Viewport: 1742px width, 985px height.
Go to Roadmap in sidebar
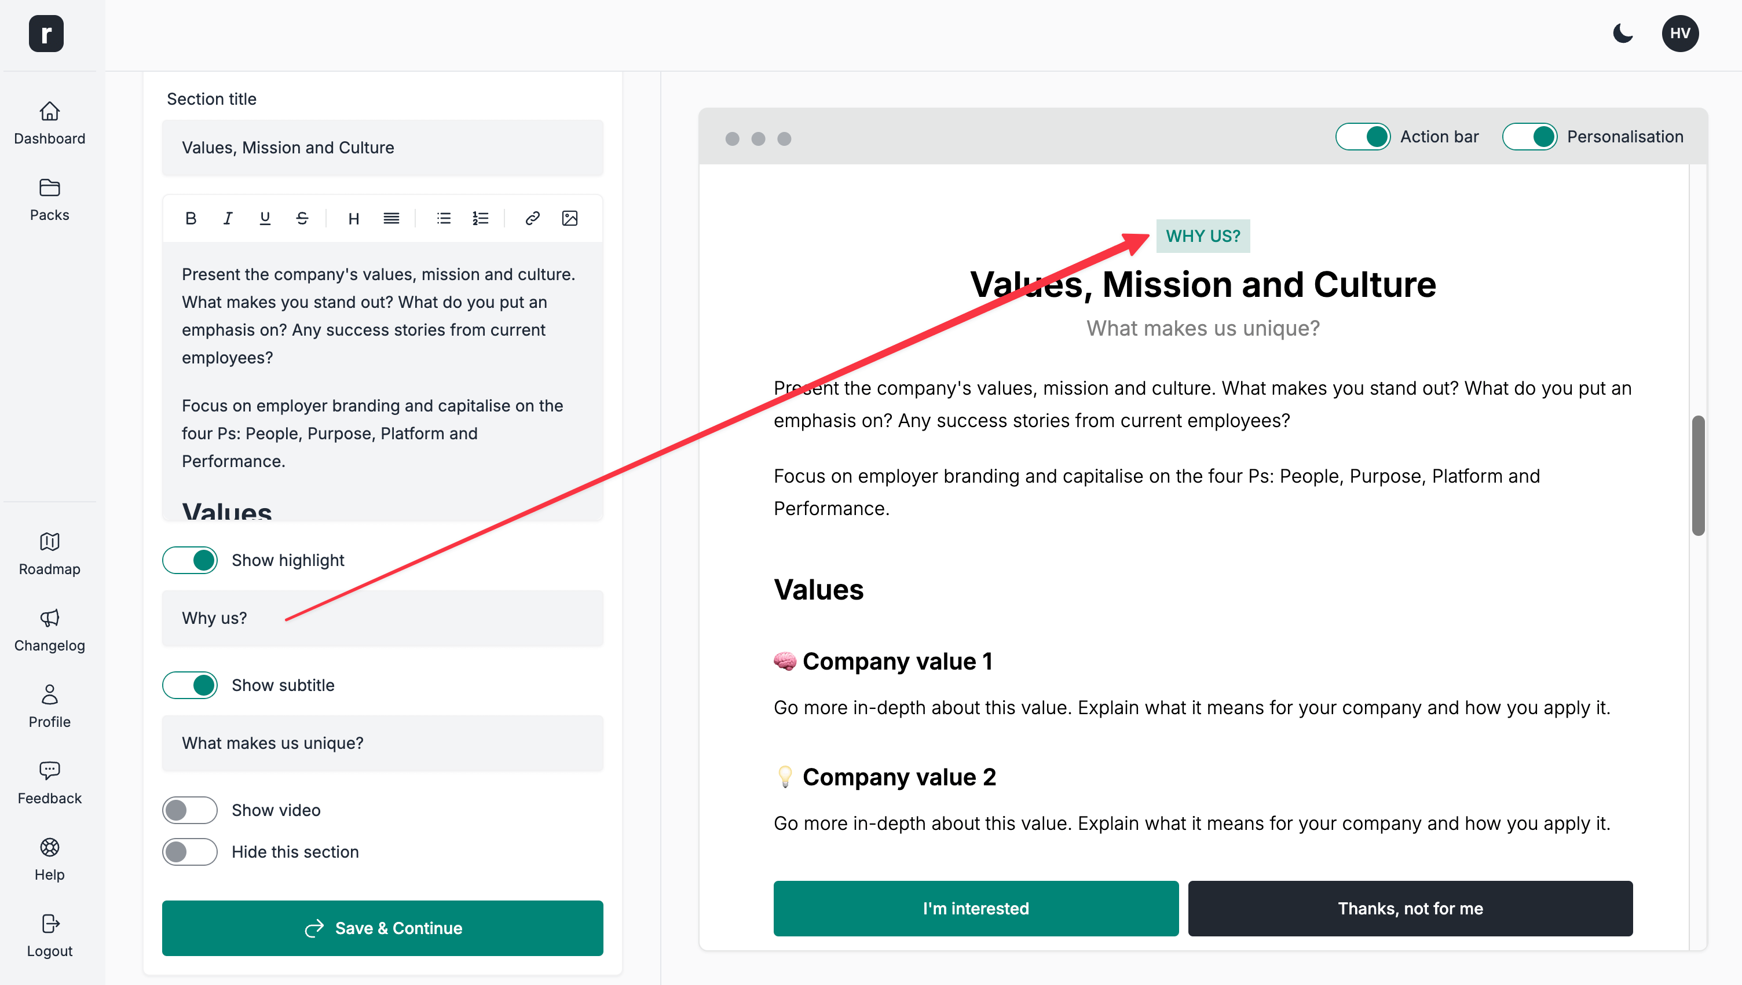point(49,553)
